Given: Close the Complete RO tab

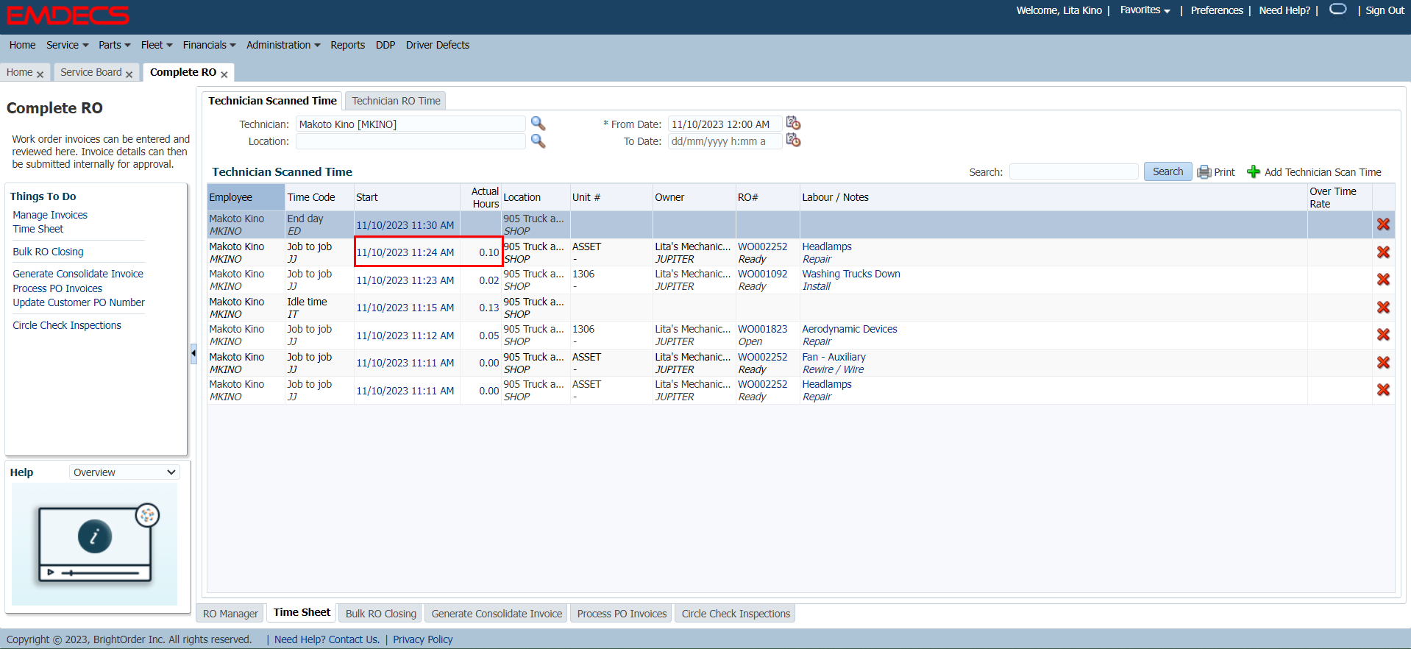Looking at the screenshot, I should coord(224,74).
